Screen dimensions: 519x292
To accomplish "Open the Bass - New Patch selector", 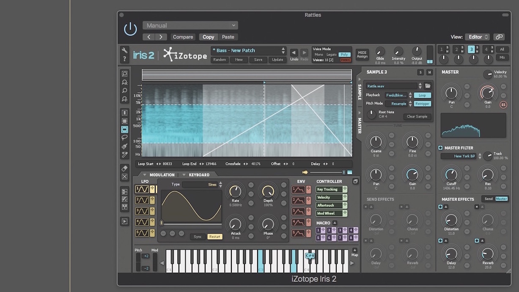I will pos(249,50).
